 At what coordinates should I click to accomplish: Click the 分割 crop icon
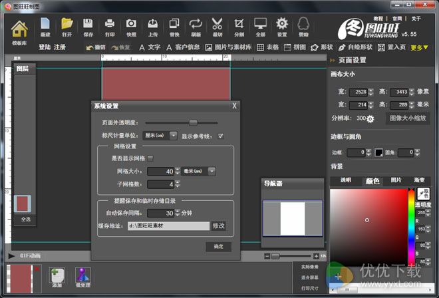click(239, 23)
